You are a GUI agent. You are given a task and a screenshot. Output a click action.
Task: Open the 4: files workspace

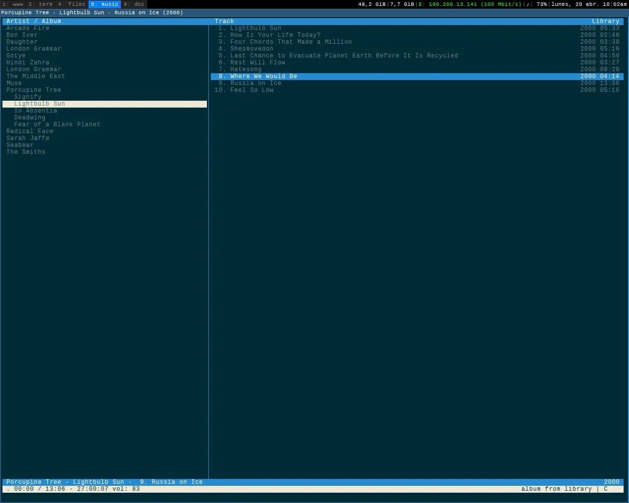[72, 4]
